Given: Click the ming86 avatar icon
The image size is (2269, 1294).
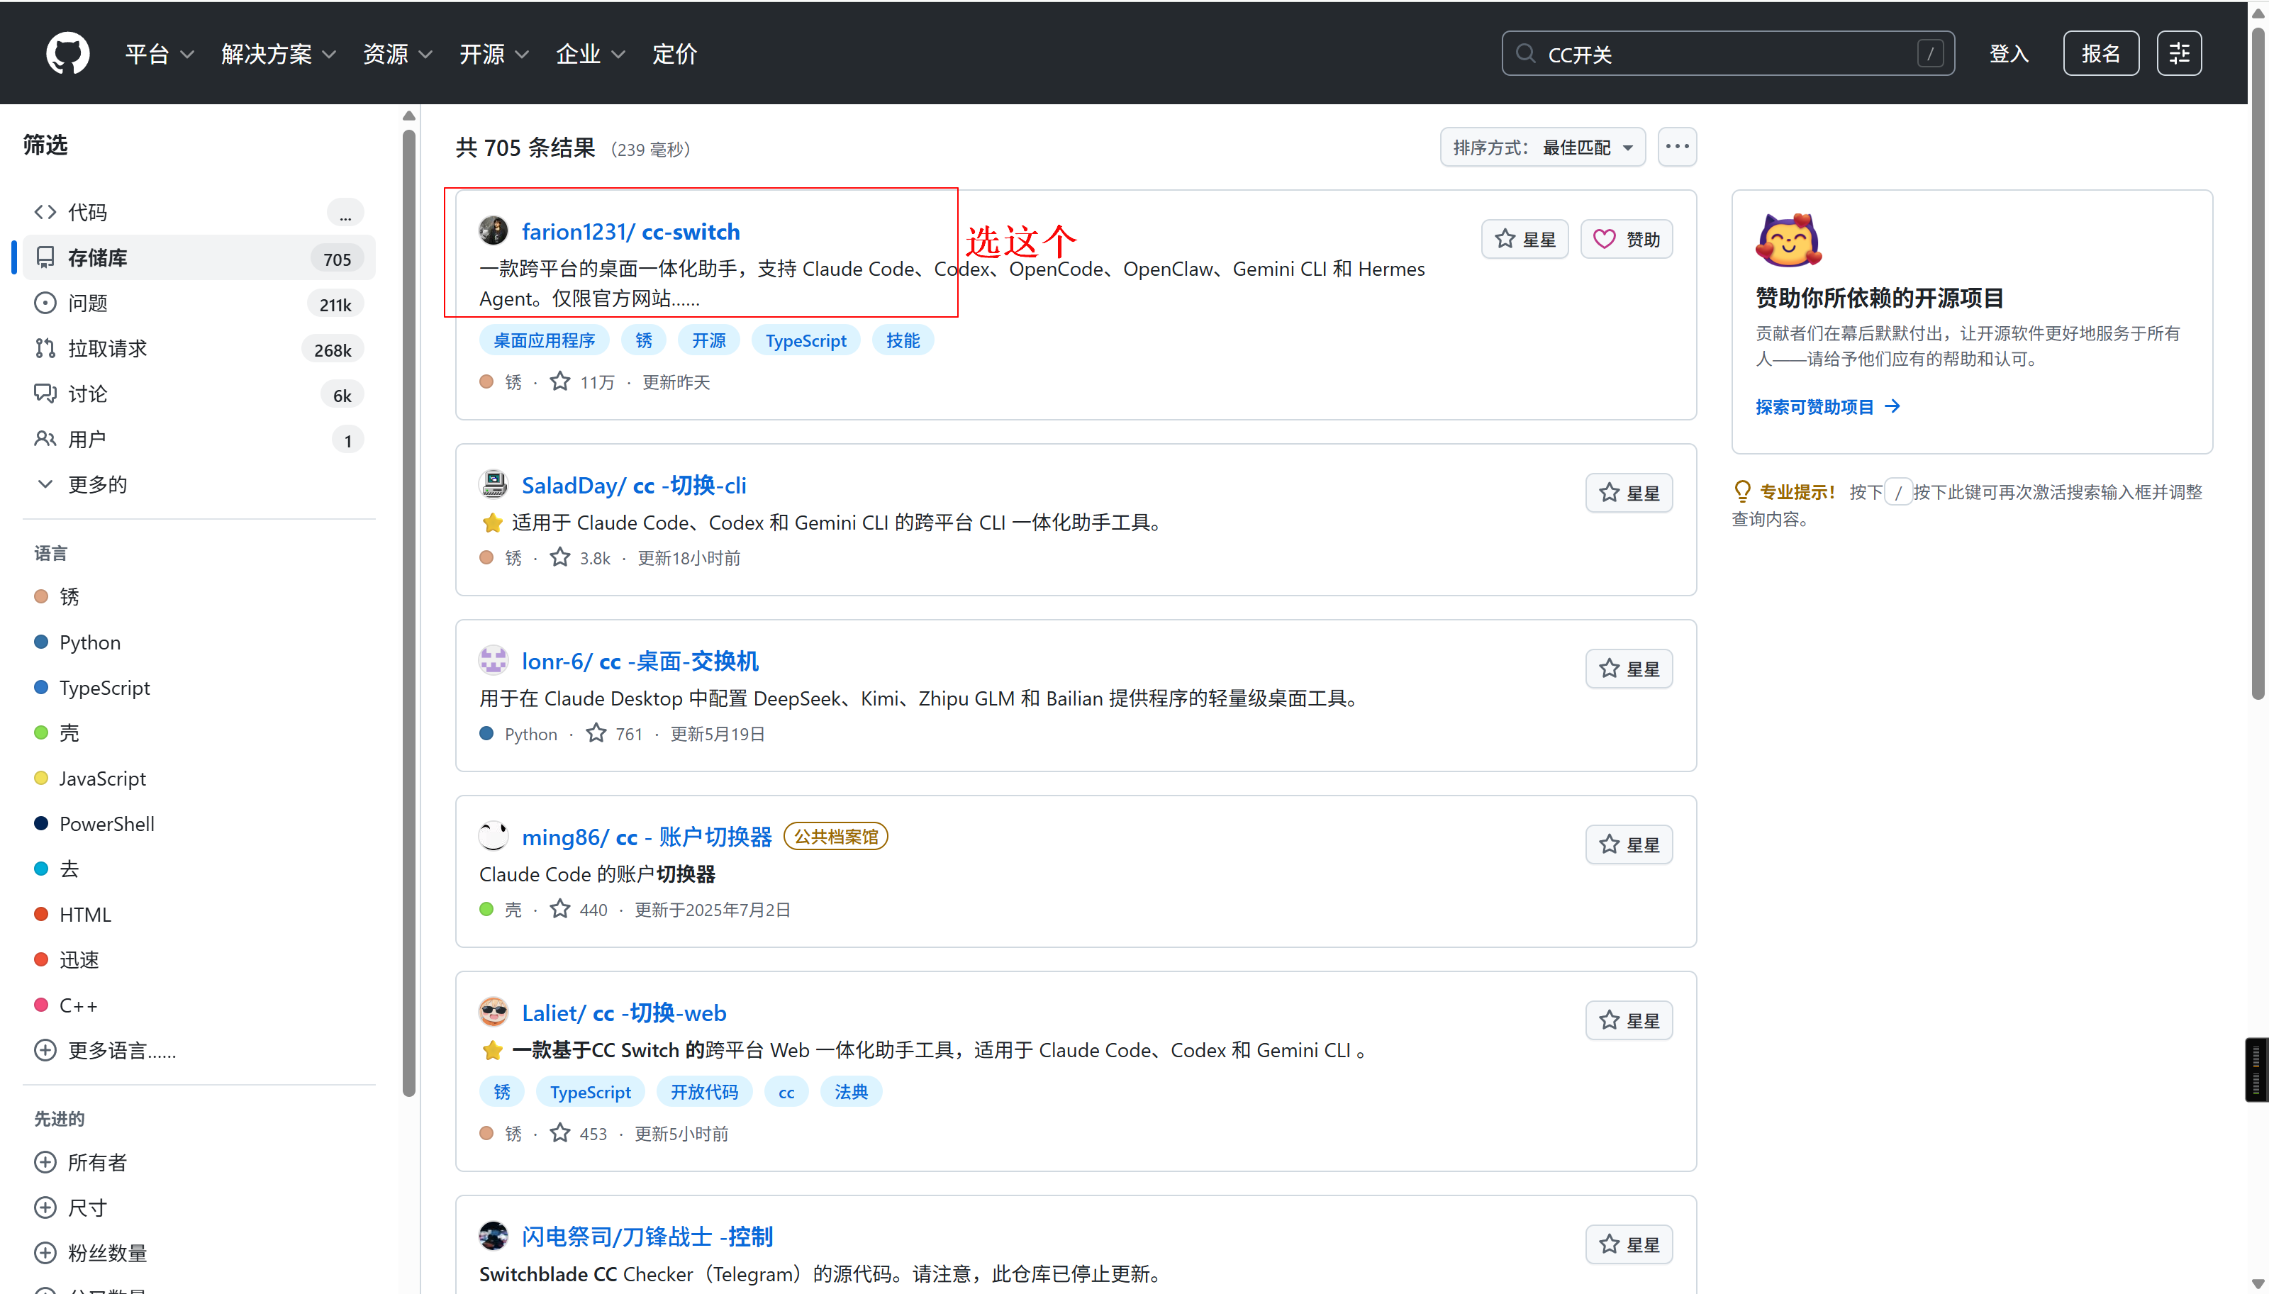Looking at the screenshot, I should pos(494,837).
